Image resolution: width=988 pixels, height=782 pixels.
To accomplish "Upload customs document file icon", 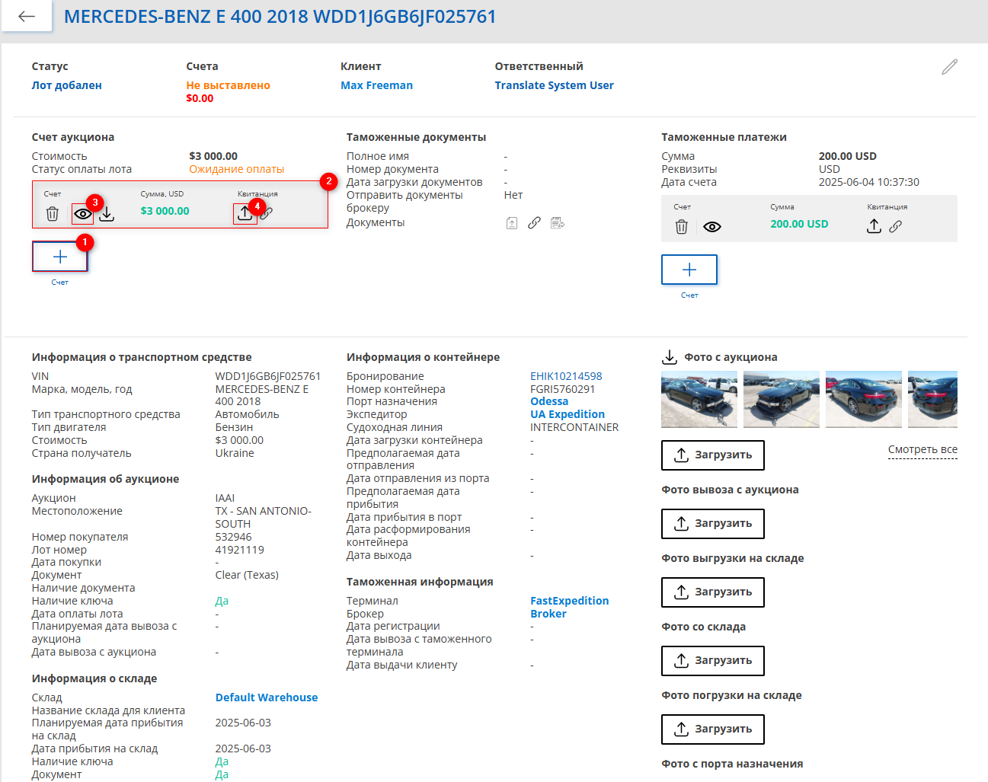I will click(512, 223).
